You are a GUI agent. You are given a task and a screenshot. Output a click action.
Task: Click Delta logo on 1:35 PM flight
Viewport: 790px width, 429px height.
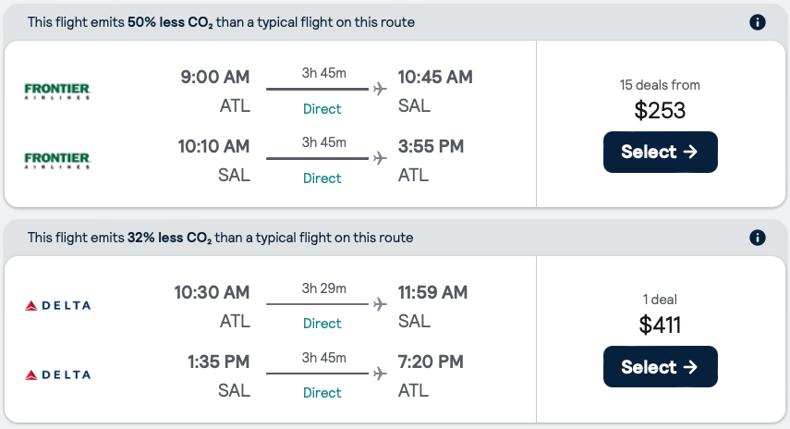pos(57,374)
